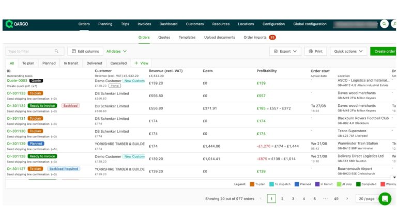Click the next page arrow in pagination

(x=347, y=198)
